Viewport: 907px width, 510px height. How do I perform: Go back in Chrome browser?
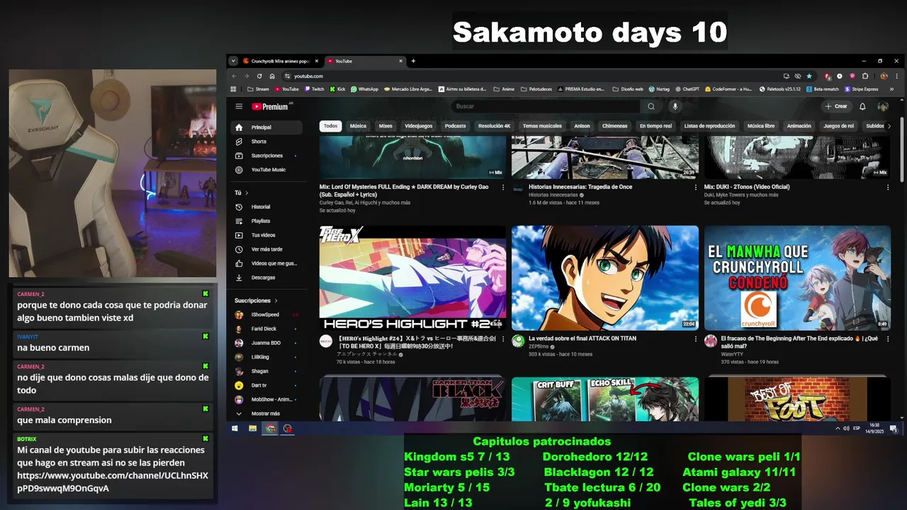point(234,76)
